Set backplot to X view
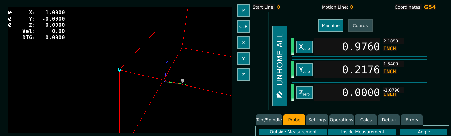 click(x=243, y=42)
